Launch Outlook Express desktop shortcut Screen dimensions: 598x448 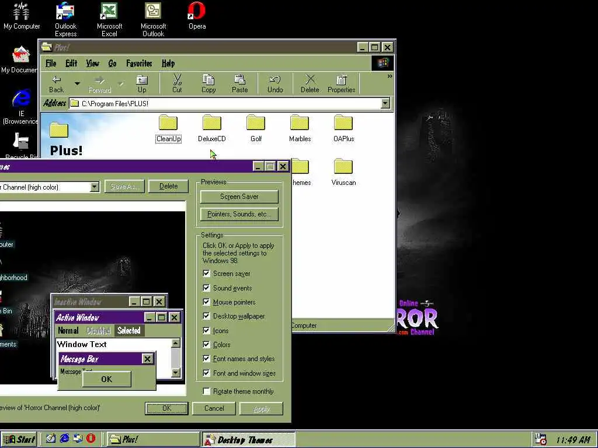[65, 19]
